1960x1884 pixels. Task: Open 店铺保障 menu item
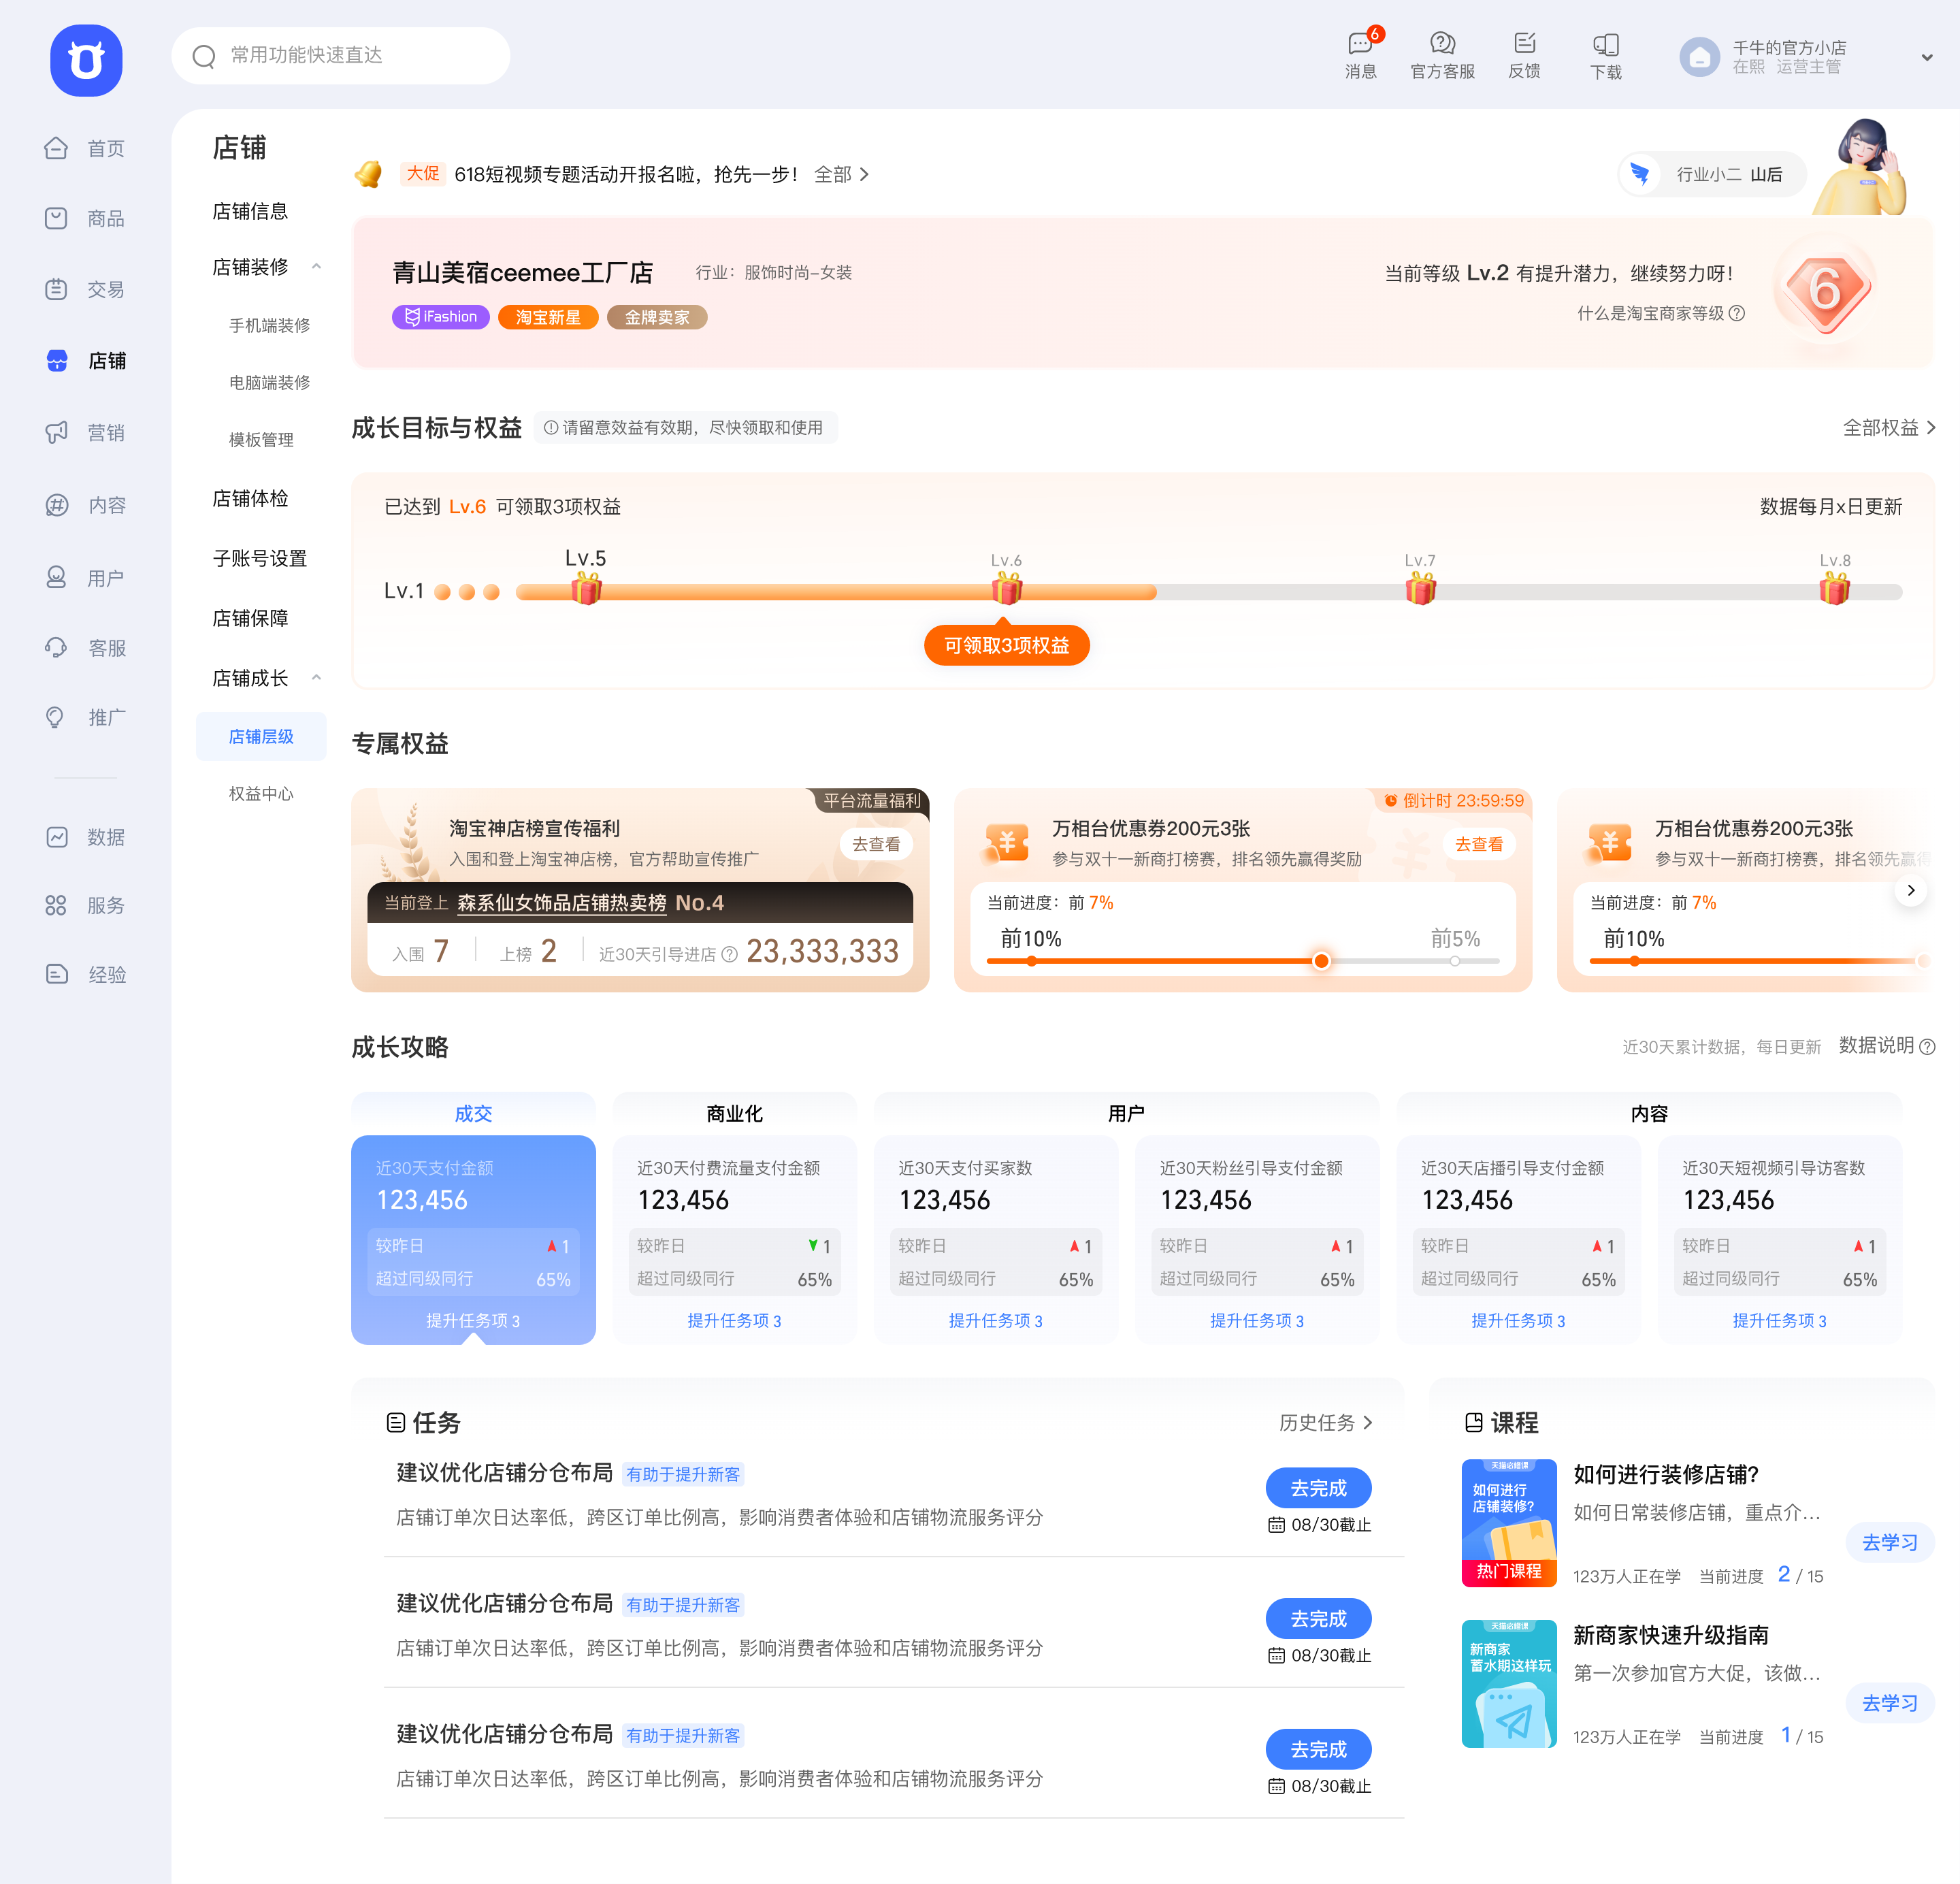(x=250, y=618)
